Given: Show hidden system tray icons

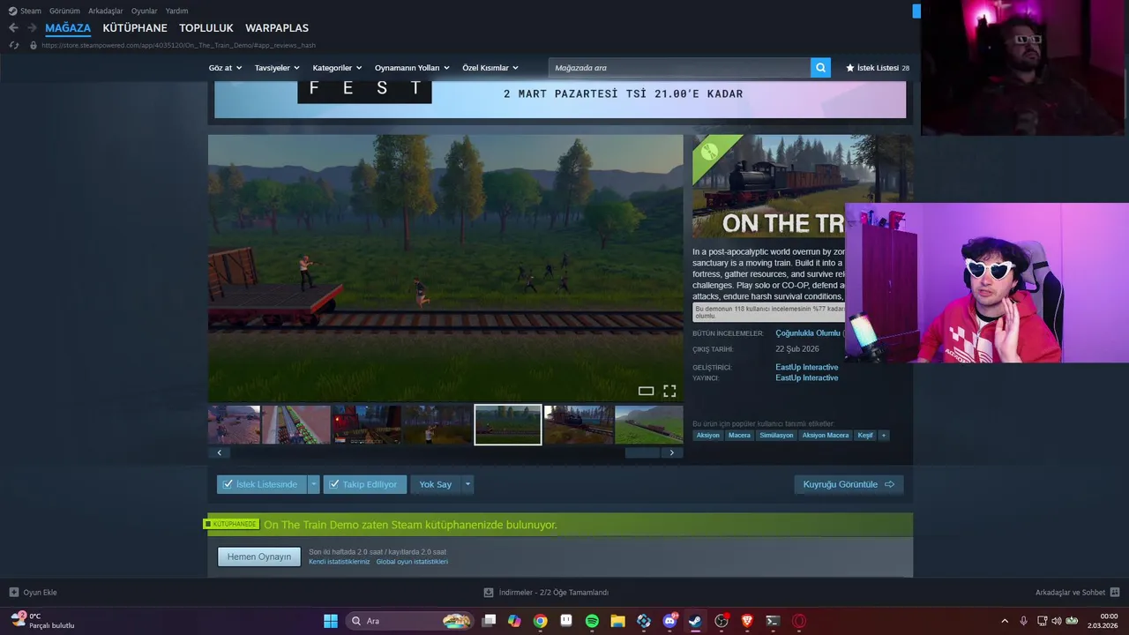Looking at the screenshot, I should tap(1004, 621).
